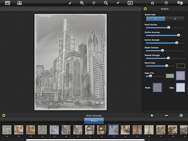The image size is (188, 141).
Task: Click the Style Browser title text
Action: 94,116
